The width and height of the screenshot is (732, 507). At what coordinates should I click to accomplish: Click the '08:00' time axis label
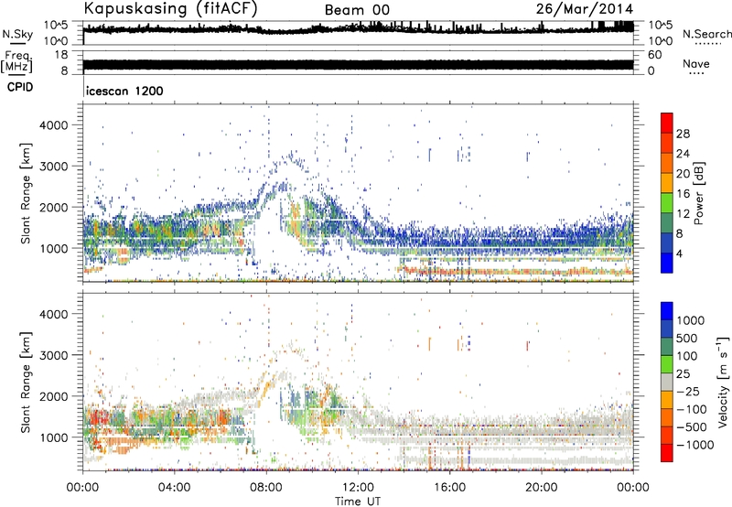[x=266, y=488]
